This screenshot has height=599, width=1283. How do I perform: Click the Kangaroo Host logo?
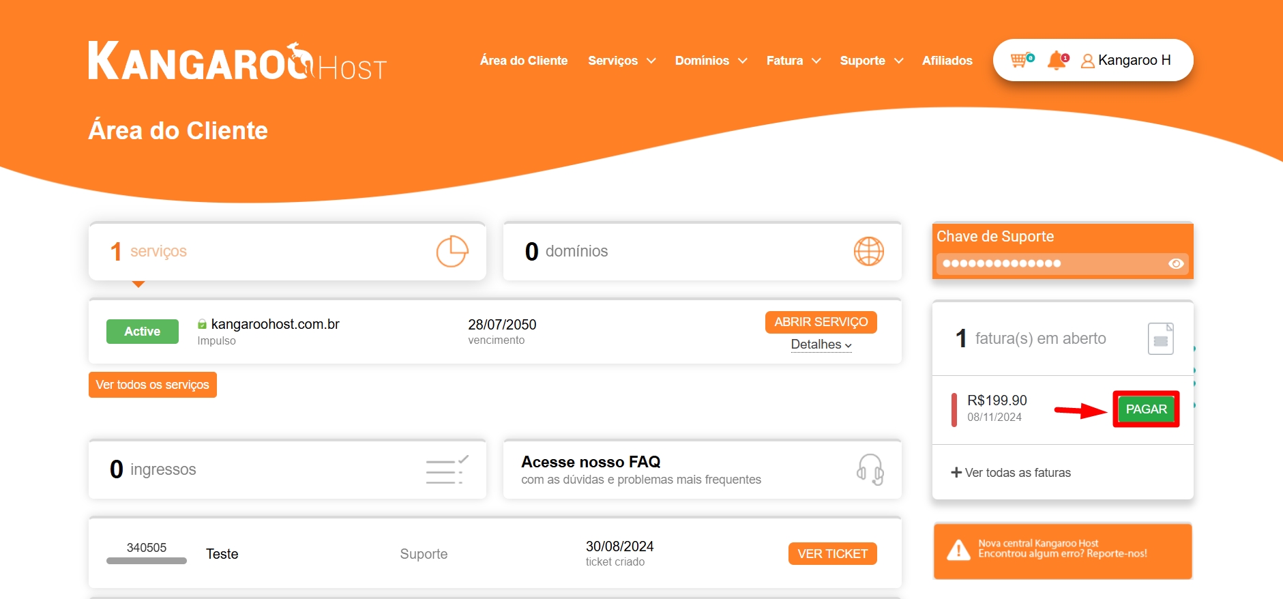pos(237,61)
